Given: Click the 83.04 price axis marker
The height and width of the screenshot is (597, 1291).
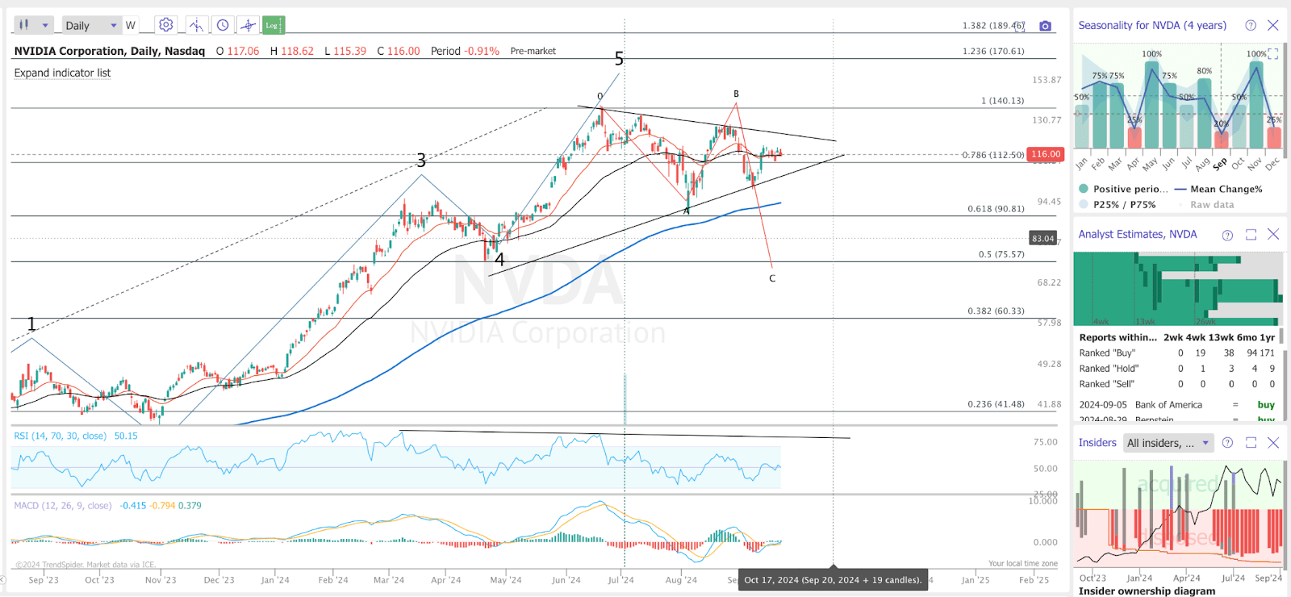Looking at the screenshot, I should 1043,238.
